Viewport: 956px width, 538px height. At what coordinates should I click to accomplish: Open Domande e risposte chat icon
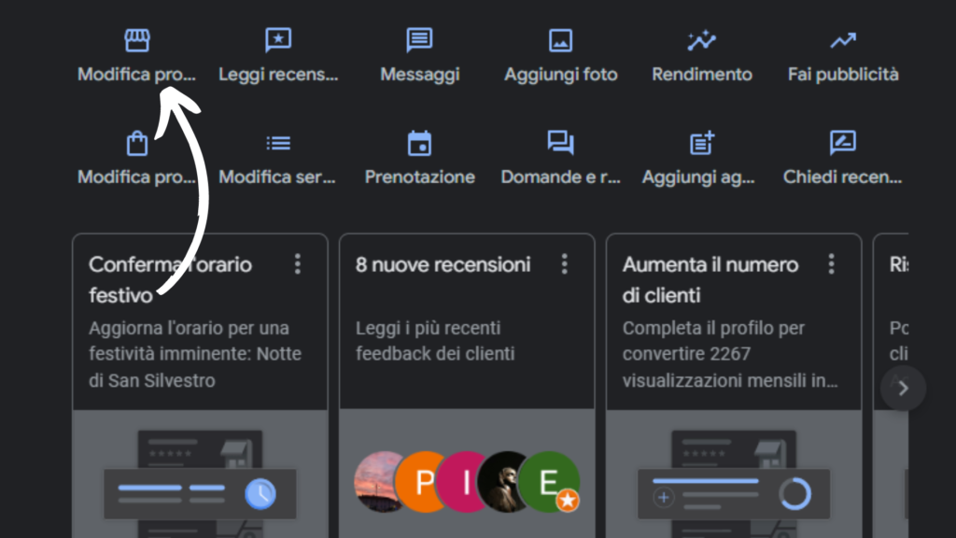click(x=560, y=142)
